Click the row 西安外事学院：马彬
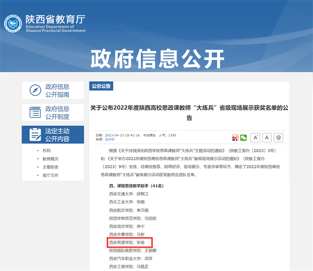 click(127, 234)
